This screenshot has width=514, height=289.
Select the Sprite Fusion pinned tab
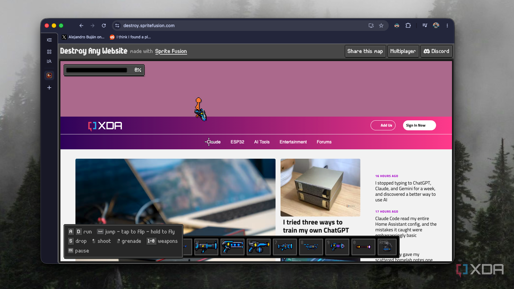click(49, 75)
